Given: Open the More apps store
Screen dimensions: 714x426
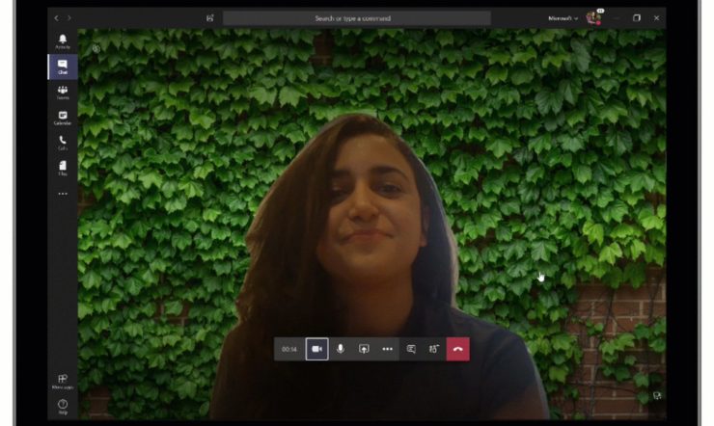Looking at the screenshot, I should point(63,381).
